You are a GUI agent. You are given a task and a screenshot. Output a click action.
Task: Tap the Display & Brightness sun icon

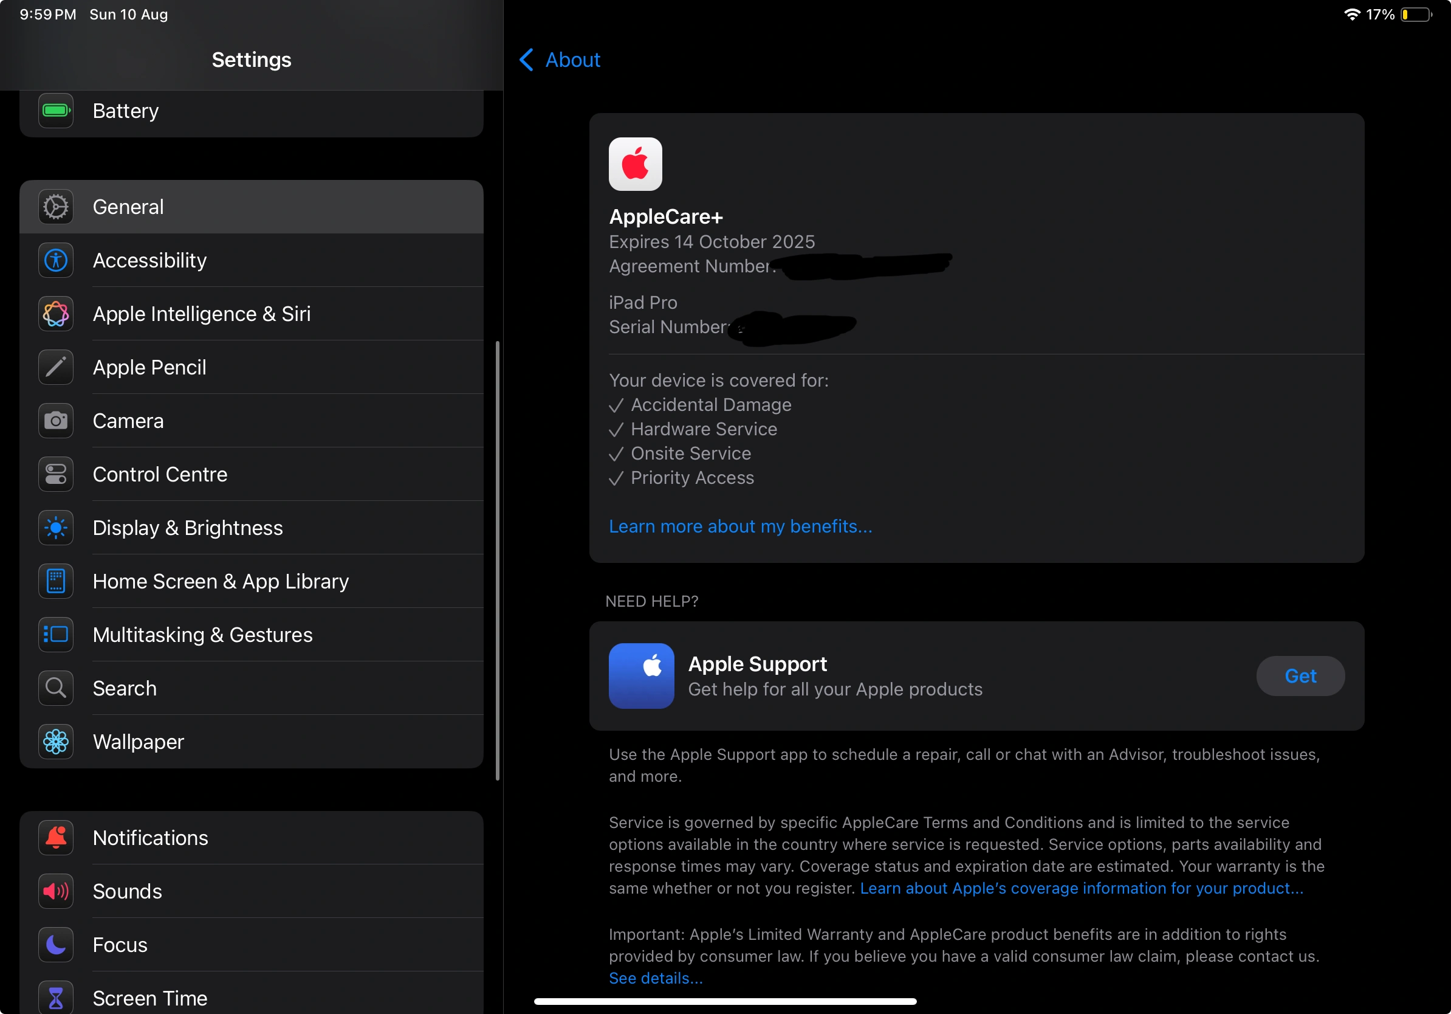pos(56,528)
